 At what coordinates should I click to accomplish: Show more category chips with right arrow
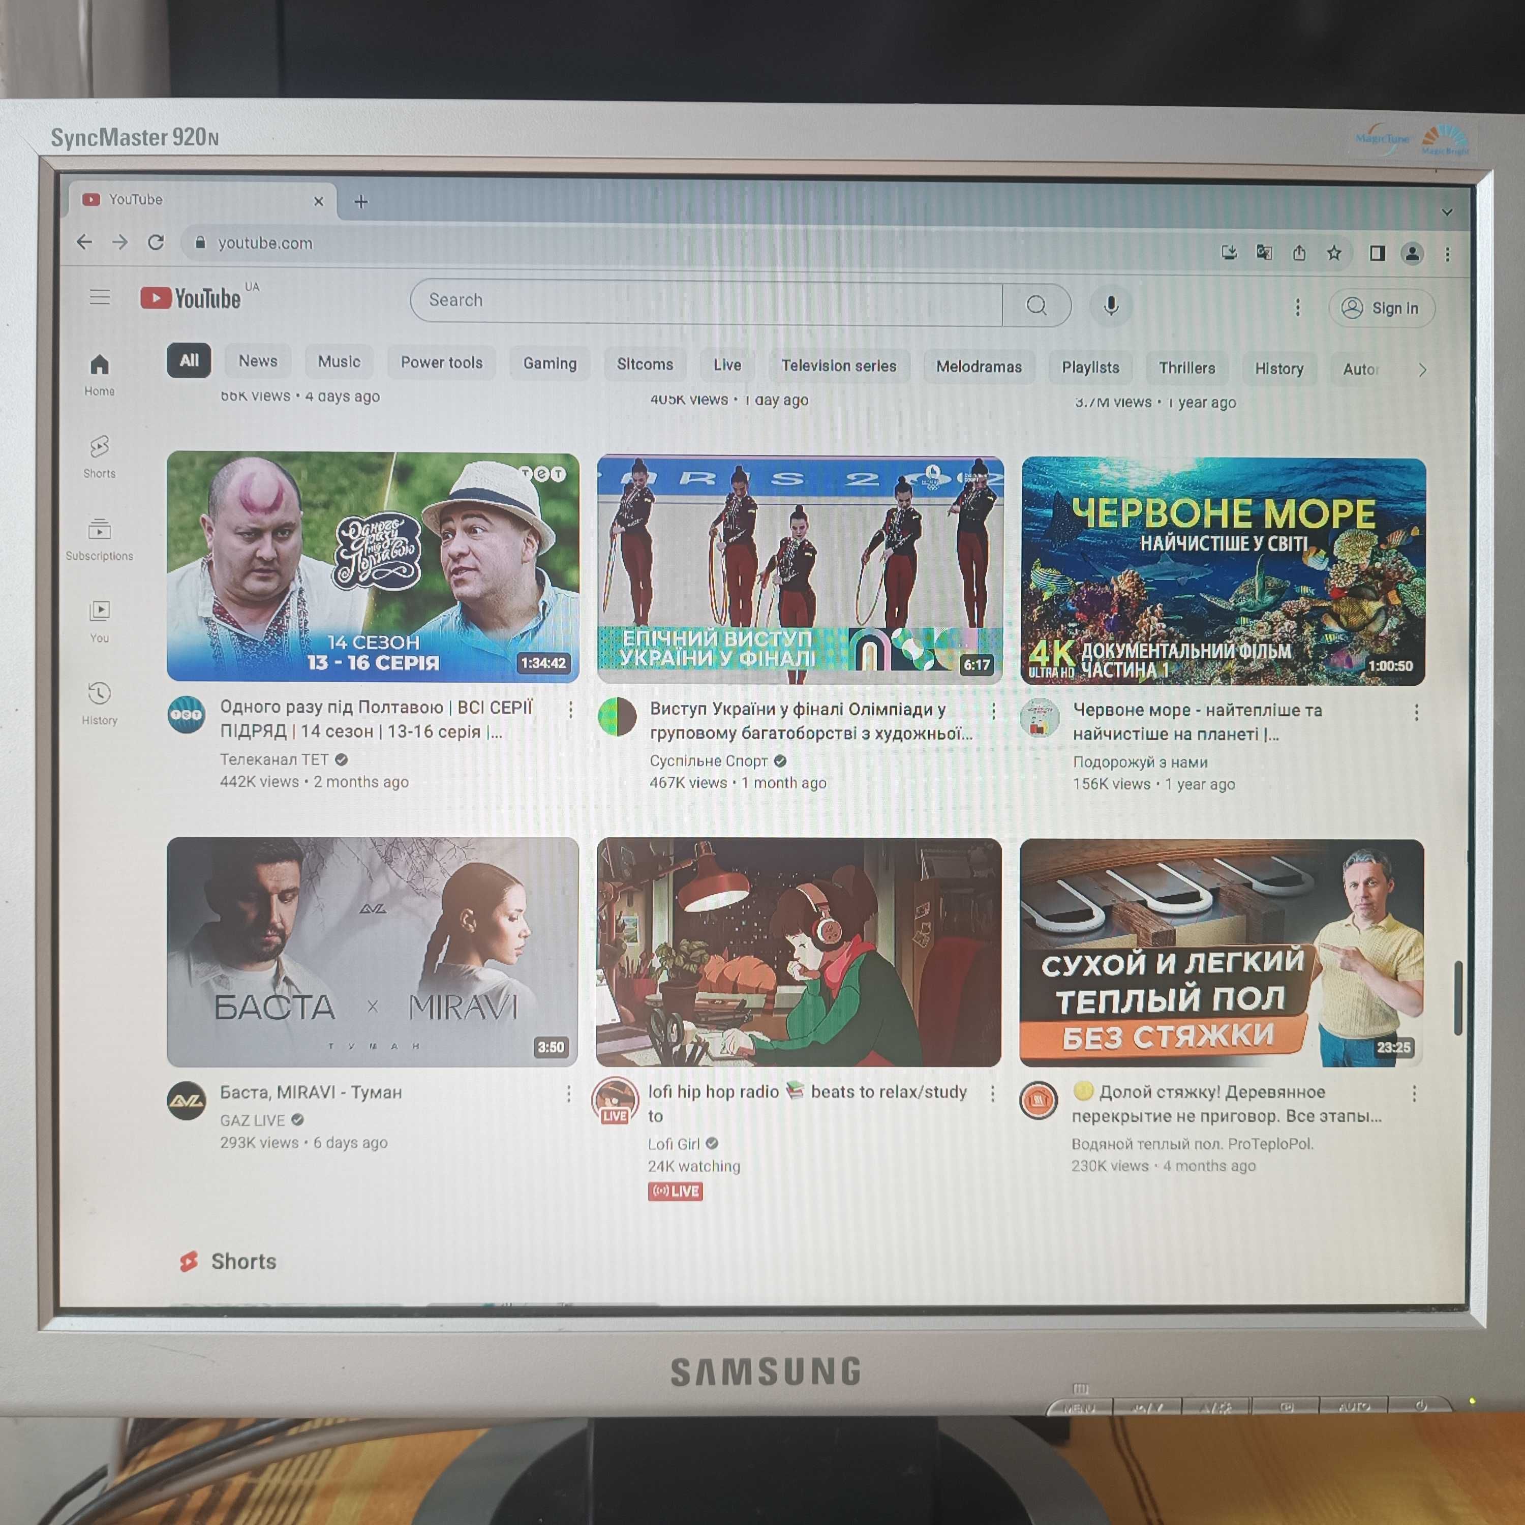tap(1422, 370)
